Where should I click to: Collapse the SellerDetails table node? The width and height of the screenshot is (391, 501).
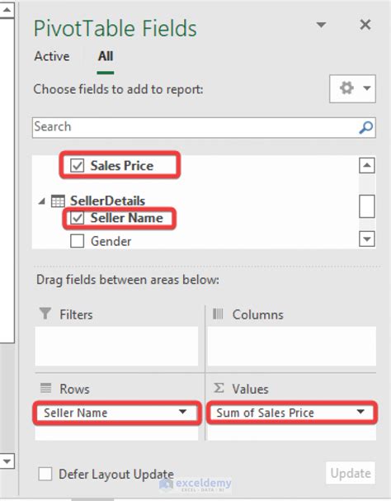tap(42, 201)
